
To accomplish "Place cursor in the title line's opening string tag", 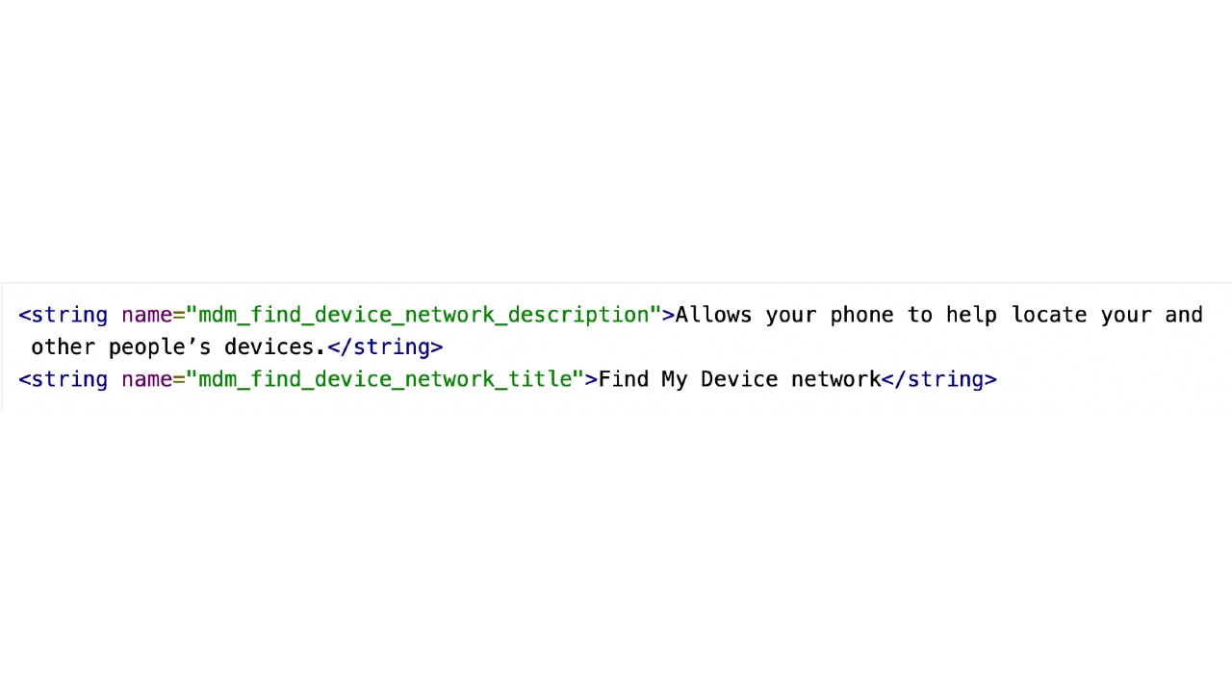I will click(64, 379).
